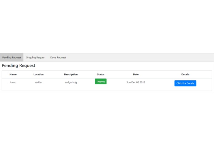The image size is (214, 152).
Task: Click the green Ongoing status badge
Action: click(101, 82)
